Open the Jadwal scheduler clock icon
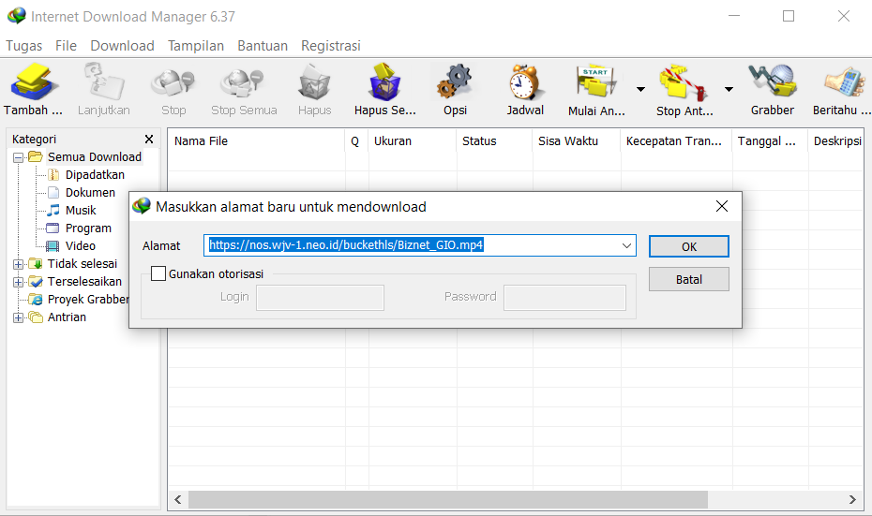The width and height of the screenshot is (872, 516). [524, 82]
